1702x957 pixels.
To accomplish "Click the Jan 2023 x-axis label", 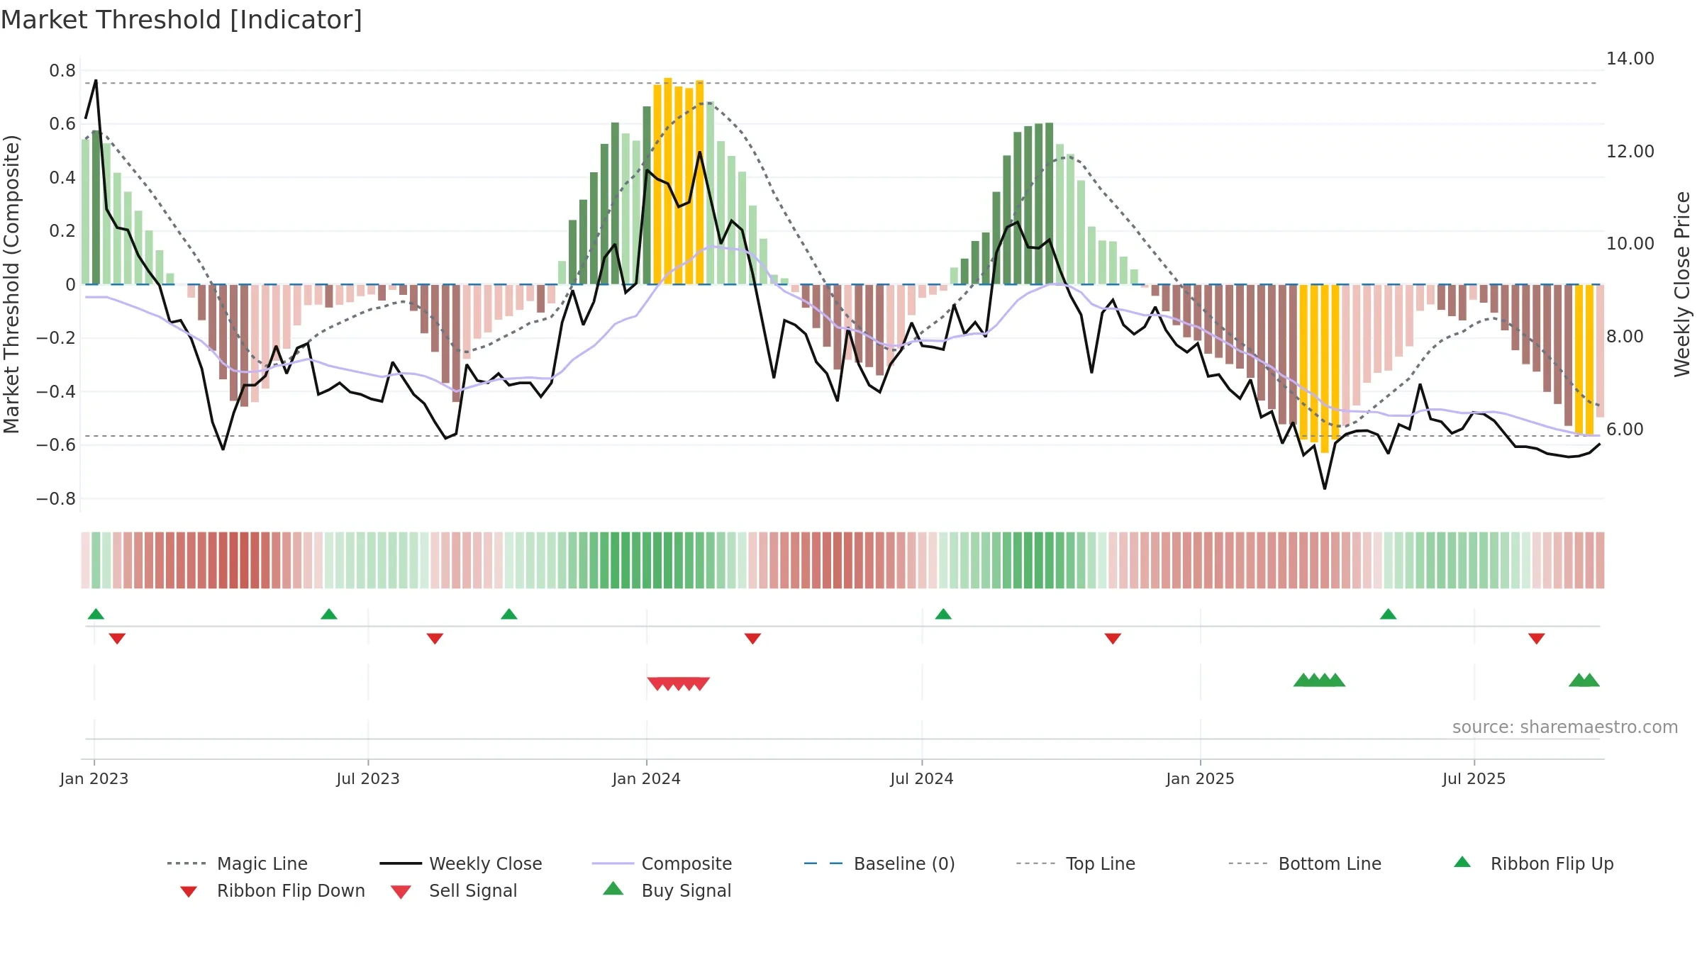I will [94, 779].
